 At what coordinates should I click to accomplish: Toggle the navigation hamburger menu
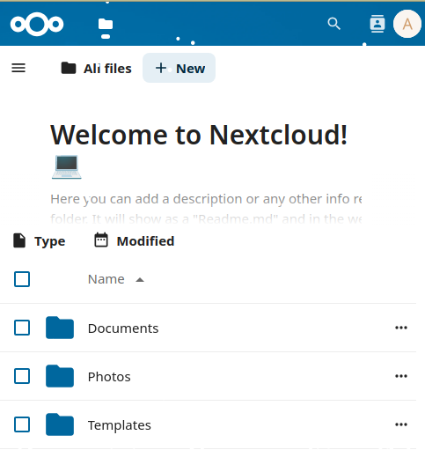pyautogui.click(x=18, y=68)
